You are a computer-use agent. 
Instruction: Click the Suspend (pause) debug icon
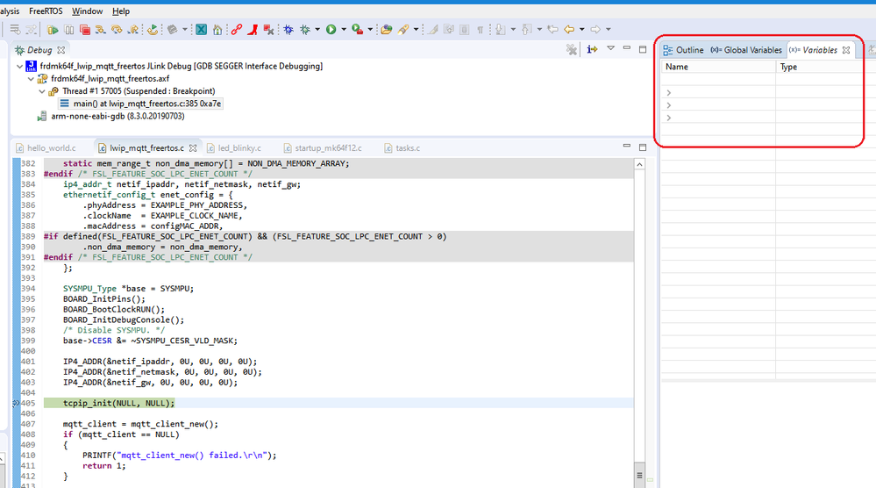point(68,30)
